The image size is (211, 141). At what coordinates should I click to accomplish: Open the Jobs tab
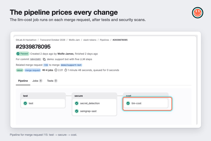coord(37,81)
